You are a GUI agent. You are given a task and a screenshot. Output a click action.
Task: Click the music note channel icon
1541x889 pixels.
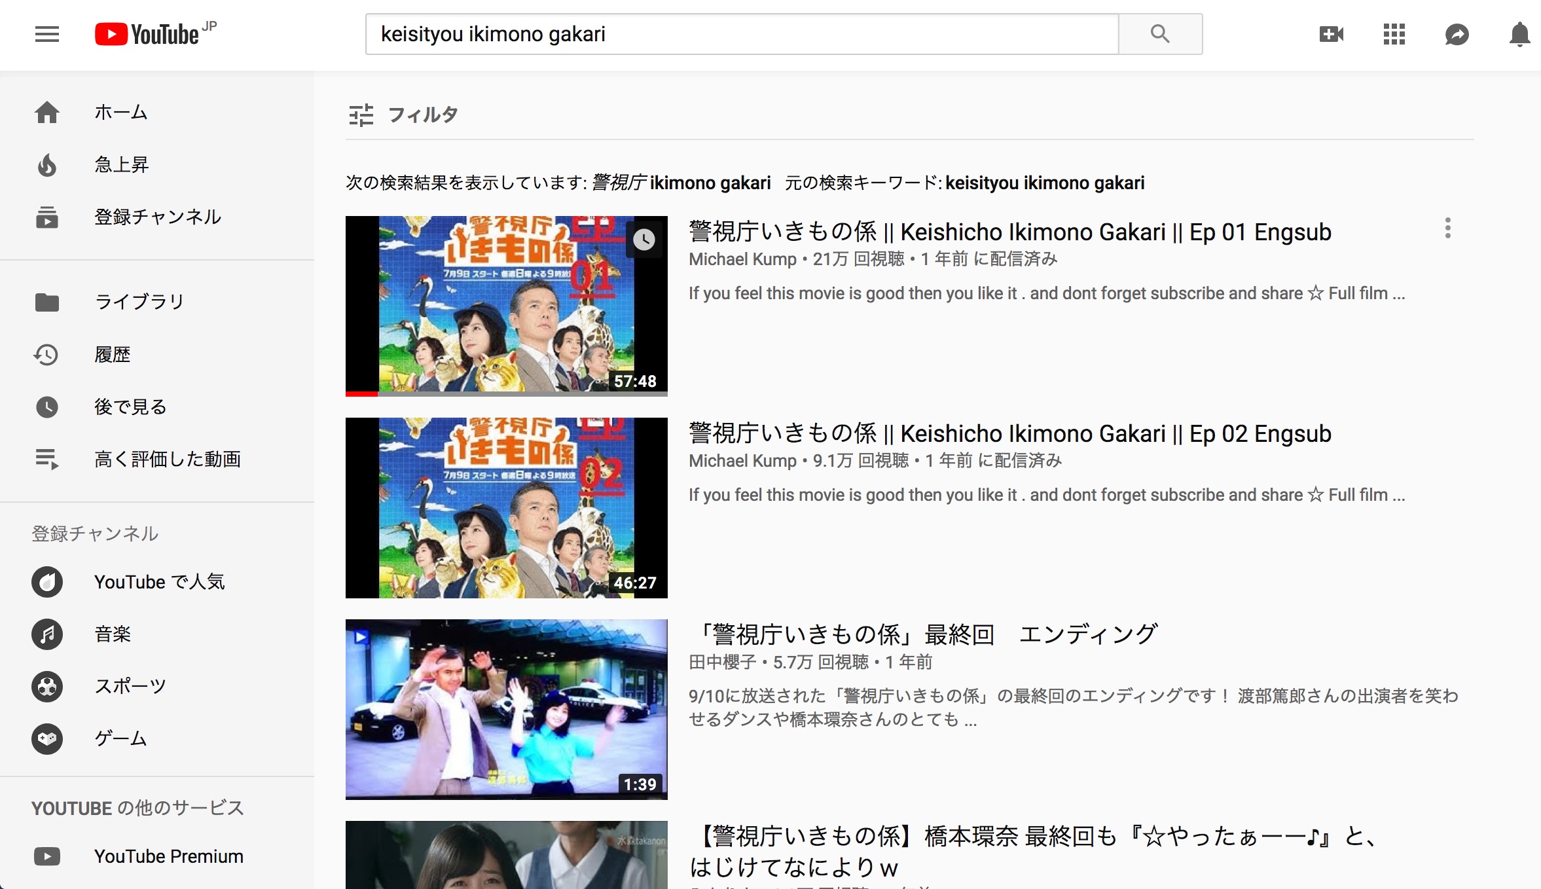click(47, 634)
